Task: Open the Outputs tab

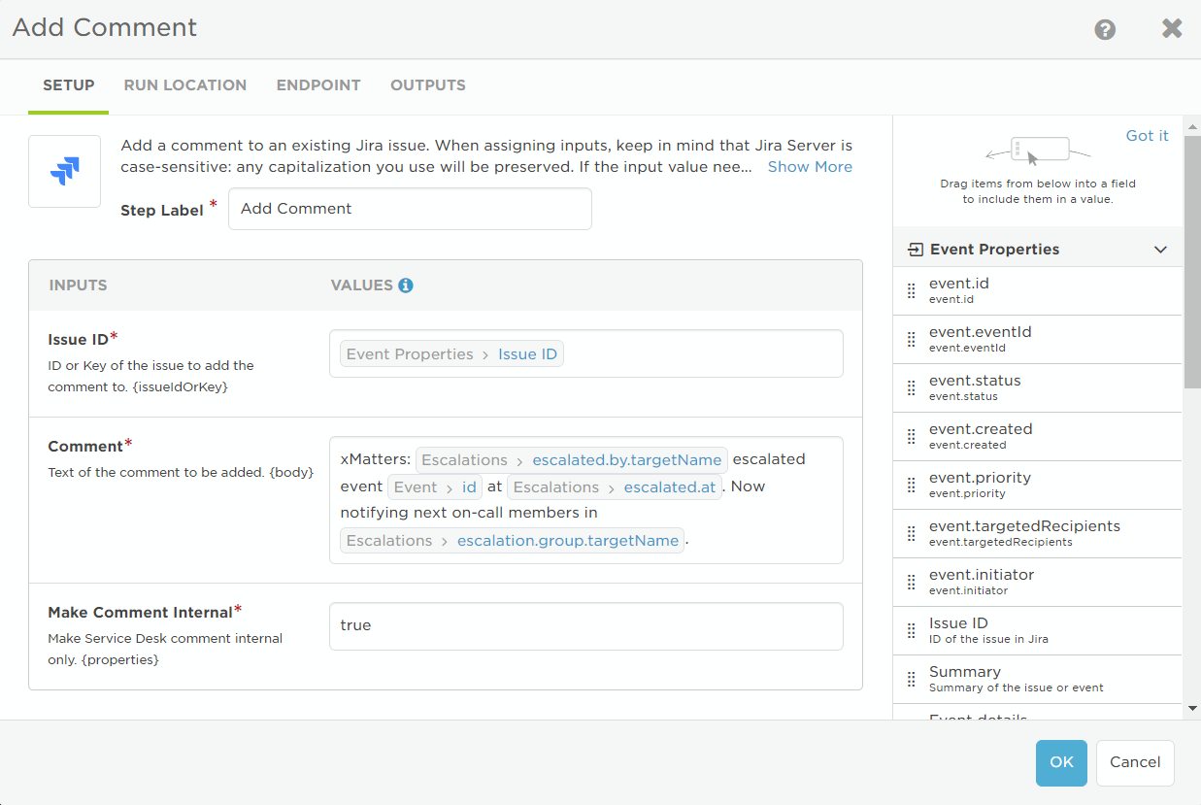Action: pyautogui.click(x=428, y=85)
